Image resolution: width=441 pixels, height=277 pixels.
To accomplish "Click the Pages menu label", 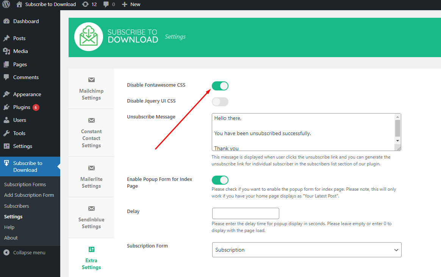I will click(x=20, y=64).
